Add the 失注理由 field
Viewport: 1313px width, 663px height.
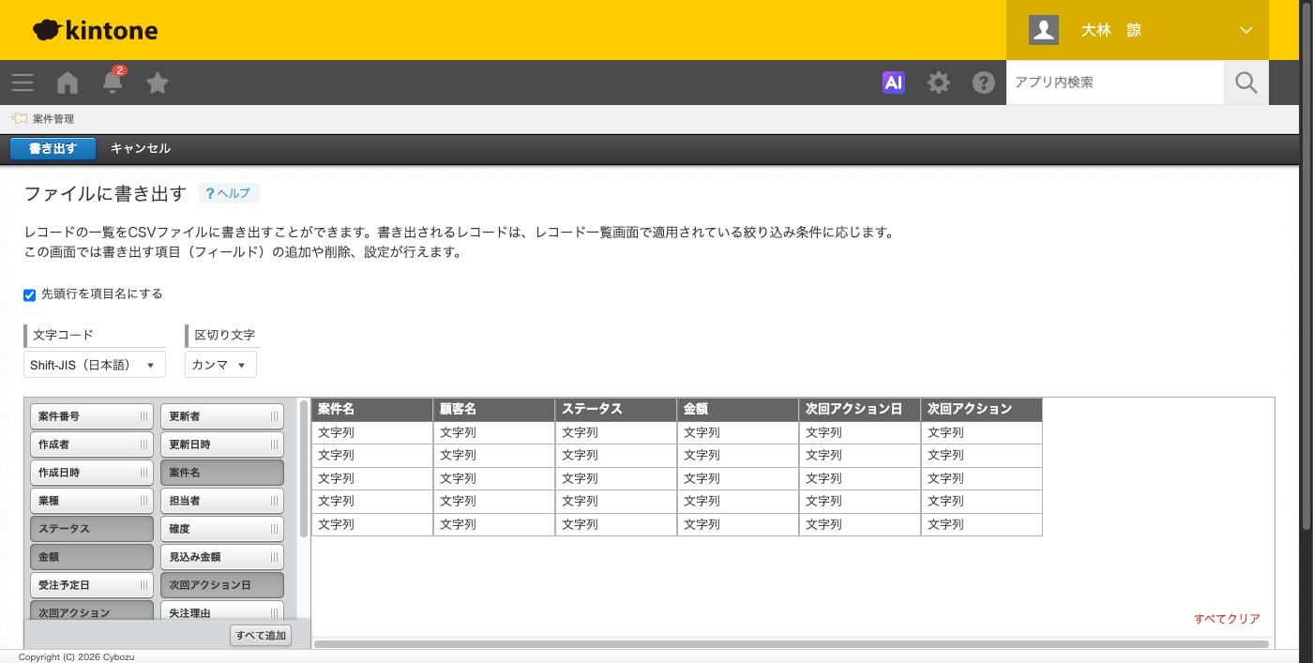(222, 611)
